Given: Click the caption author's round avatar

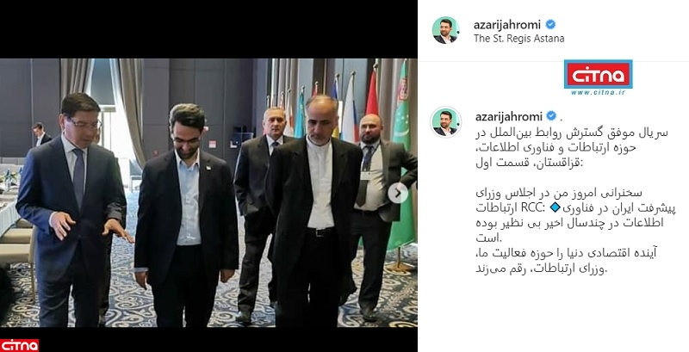Looking at the screenshot, I should coord(445,121).
